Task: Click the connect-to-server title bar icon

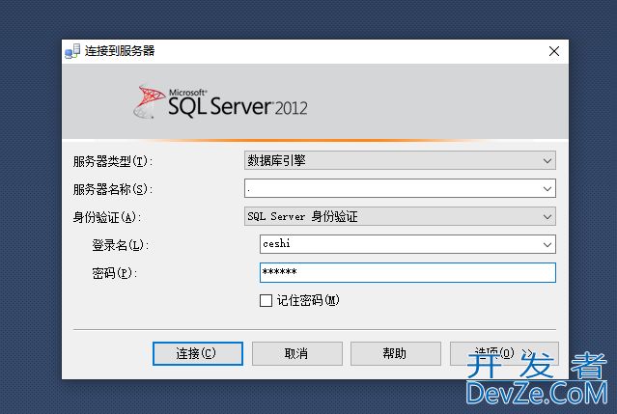Action: point(72,51)
